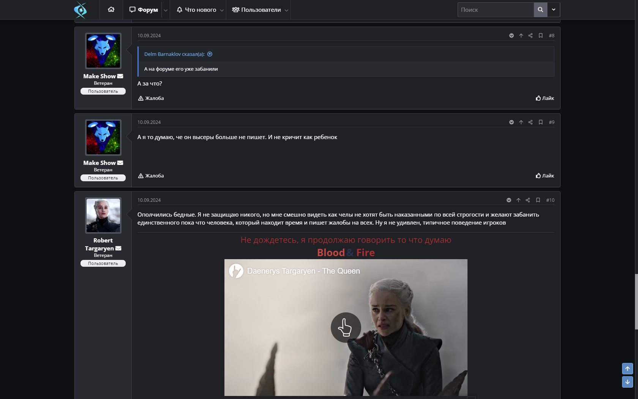Click into the Поиск search field
This screenshot has width=638, height=399.
[x=495, y=10]
